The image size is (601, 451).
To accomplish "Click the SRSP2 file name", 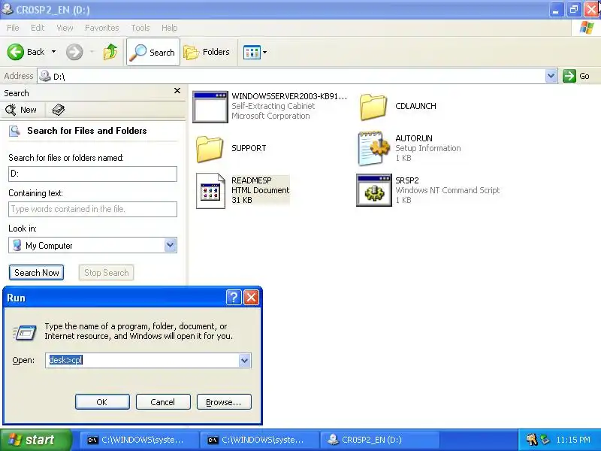I will click(406, 180).
